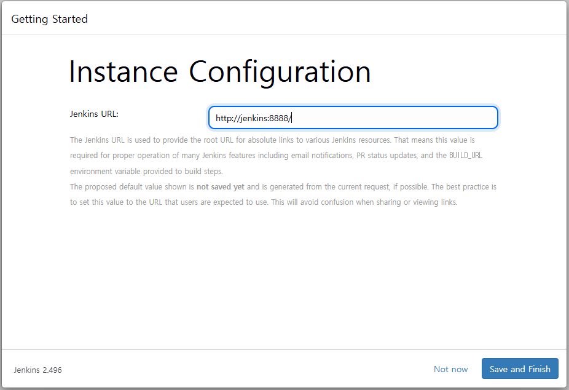This screenshot has height=390, width=569.
Task: Click the Jenkins URL input field
Action: tap(353, 117)
